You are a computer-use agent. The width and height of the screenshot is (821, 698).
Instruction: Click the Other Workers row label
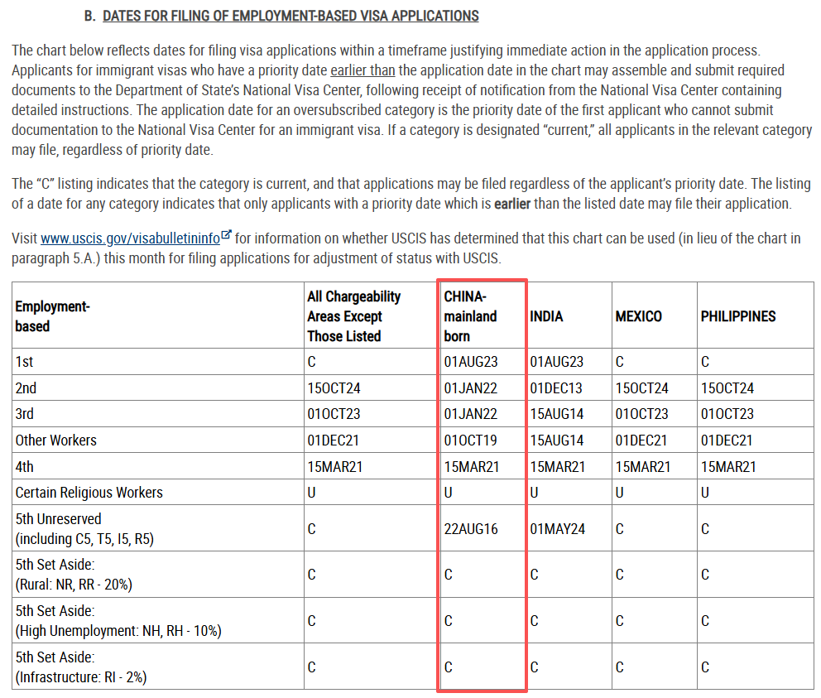point(55,440)
